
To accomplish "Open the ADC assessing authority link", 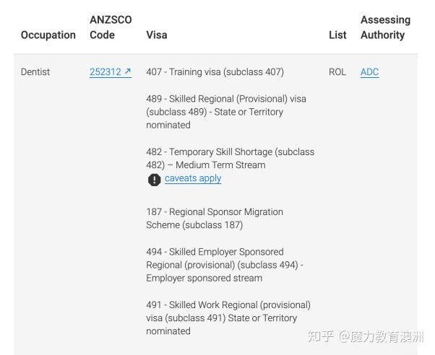I will click(x=369, y=72).
